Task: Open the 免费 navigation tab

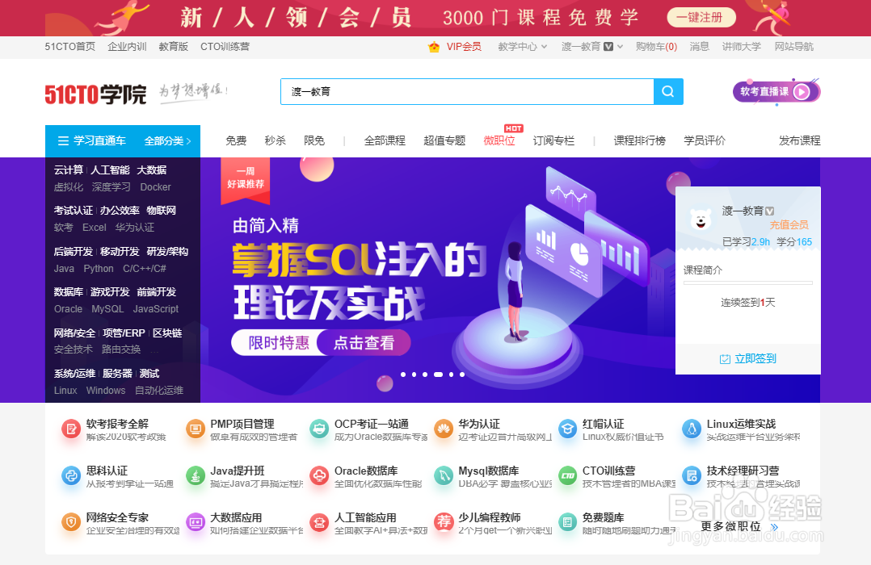Action: click(x=236, y=140)
